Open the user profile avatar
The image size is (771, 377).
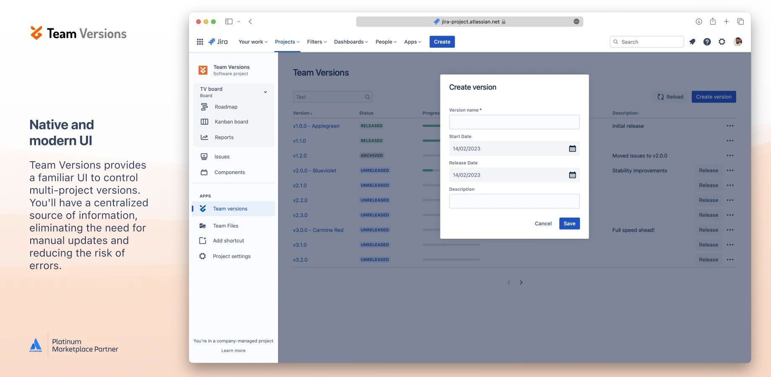(738, 42)
